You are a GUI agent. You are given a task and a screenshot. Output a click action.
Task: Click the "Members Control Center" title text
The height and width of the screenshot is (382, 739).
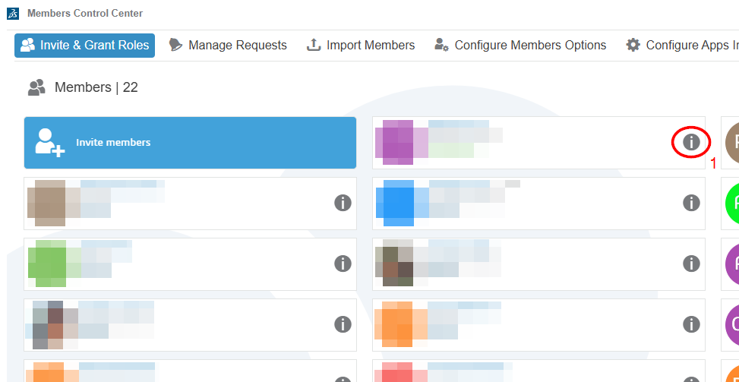[x=85, y=13]
